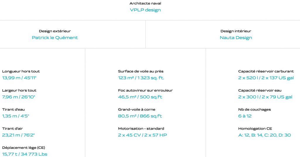Click the VPLP design naval architect link

145,10
